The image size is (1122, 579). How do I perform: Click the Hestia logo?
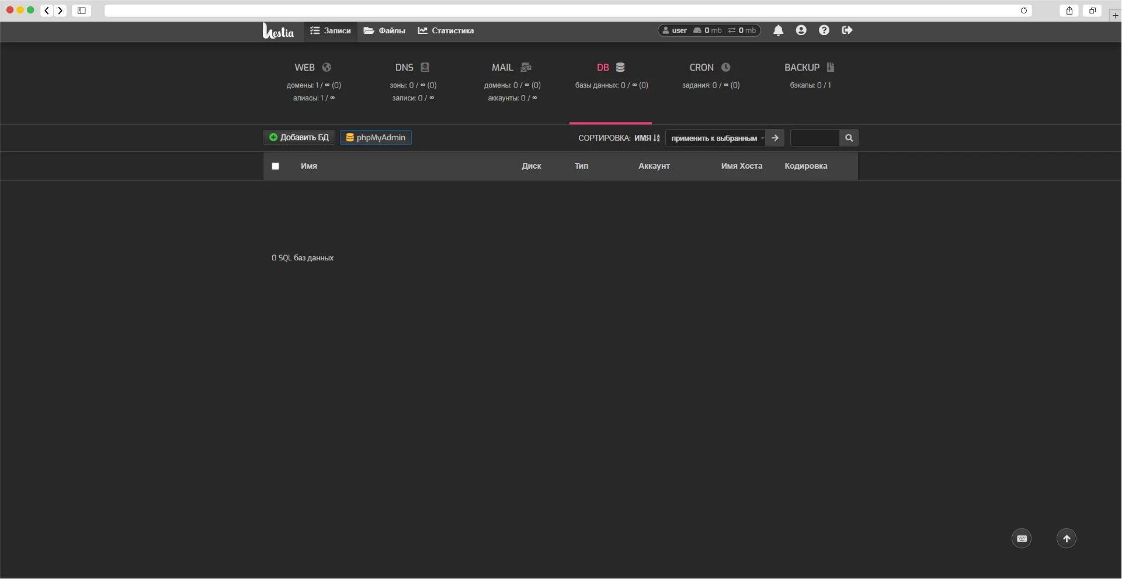[278, 31]
